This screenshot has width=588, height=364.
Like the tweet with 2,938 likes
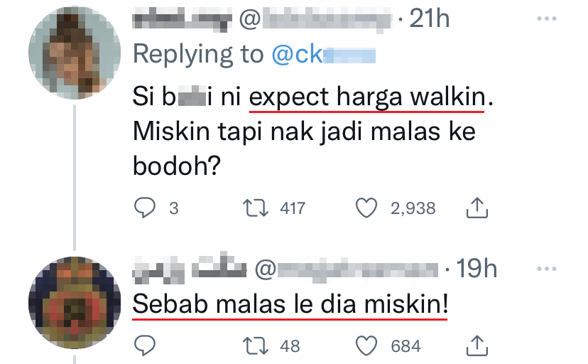[365, 208]
